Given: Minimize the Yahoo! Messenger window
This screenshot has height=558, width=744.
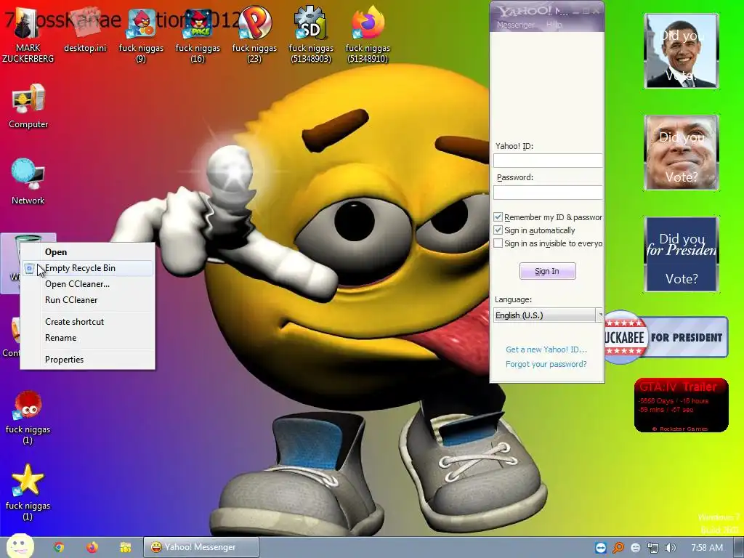Looking at the screenshot, I should pos(575,11).
